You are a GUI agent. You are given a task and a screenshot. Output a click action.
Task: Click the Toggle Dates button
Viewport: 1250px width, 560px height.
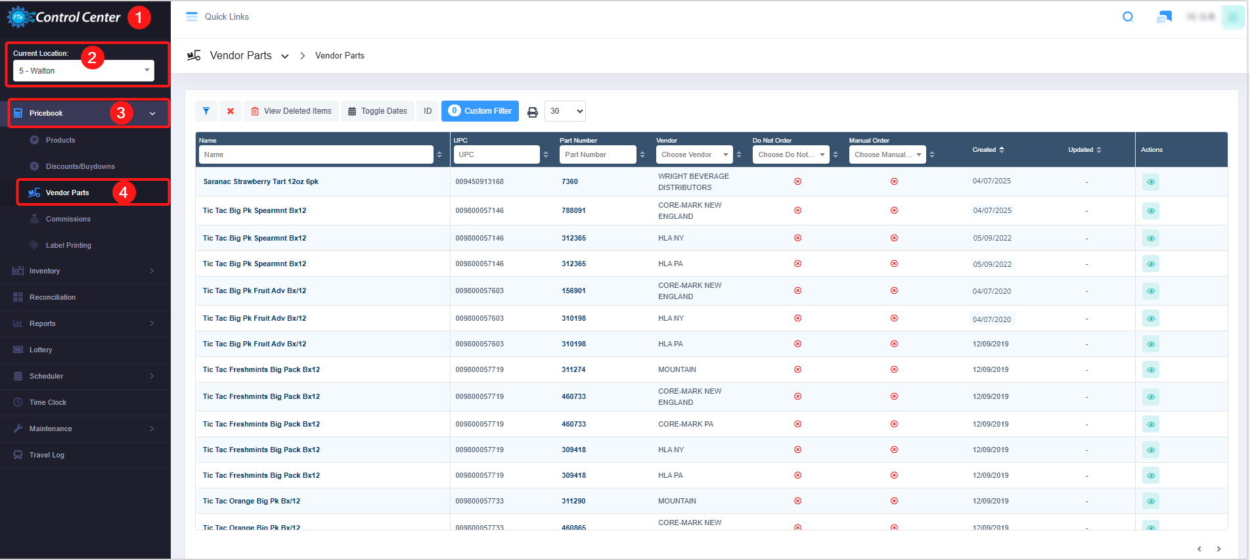(378, 111)
